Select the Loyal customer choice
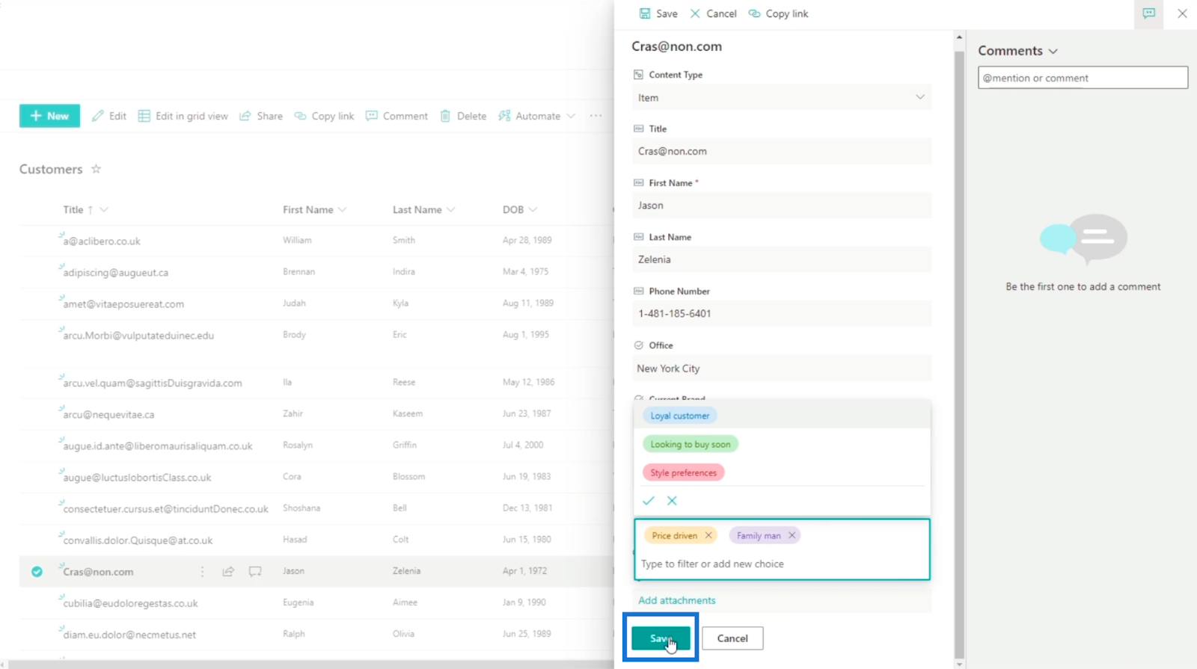The height and width of the screenshot is (669, 1197). (x=679, y=416)
